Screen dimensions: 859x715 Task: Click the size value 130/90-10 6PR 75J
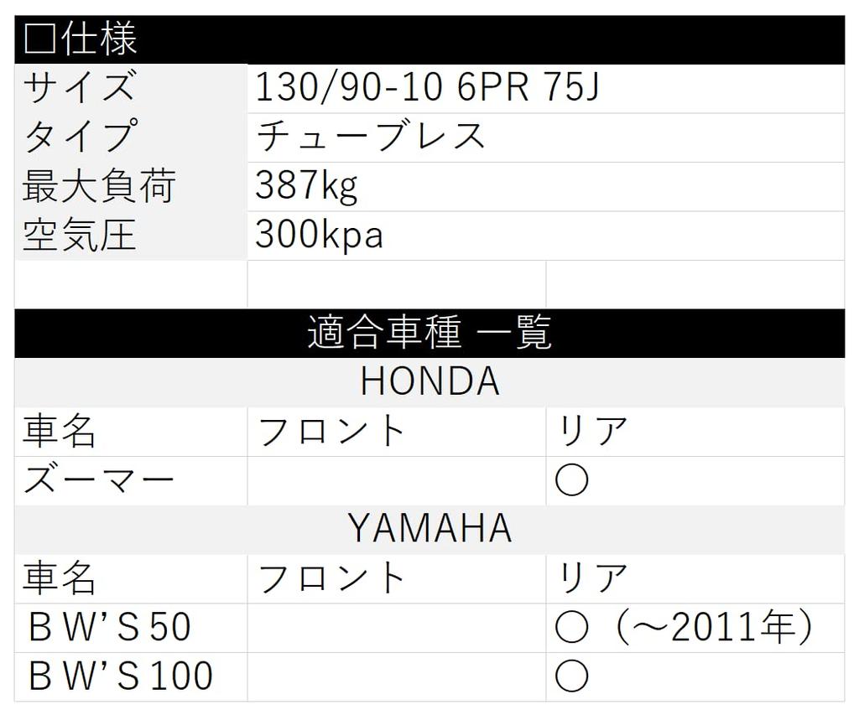click(427, 88)
